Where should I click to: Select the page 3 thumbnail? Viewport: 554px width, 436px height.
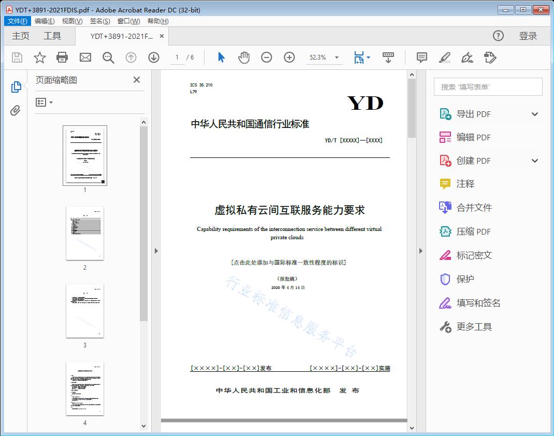tap(84, 311)
